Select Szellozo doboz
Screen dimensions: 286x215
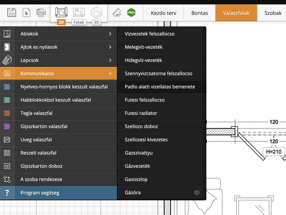(162, 126)
